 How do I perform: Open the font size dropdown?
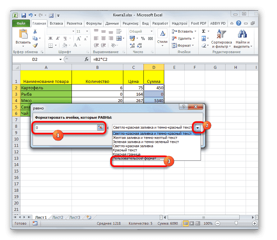tap(87, 31)
